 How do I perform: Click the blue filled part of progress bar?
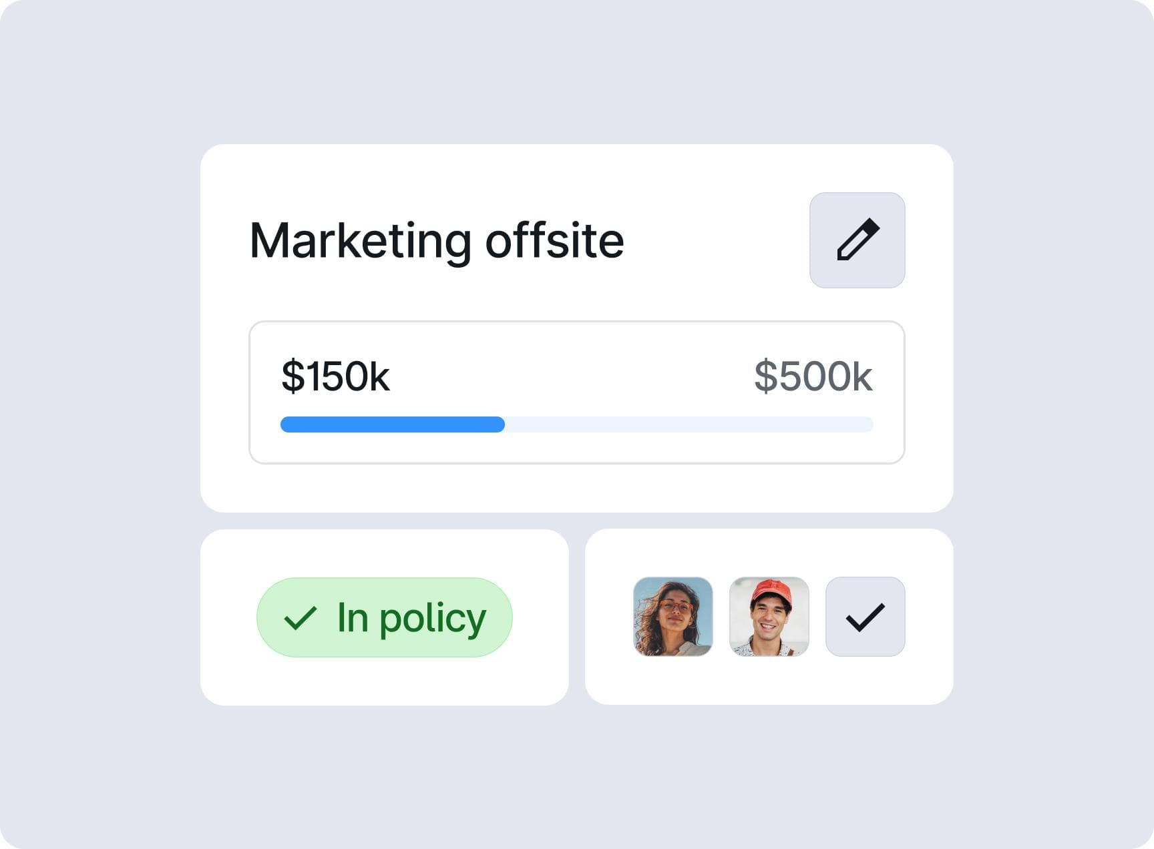pyautogui.click(x=391, y=425)
